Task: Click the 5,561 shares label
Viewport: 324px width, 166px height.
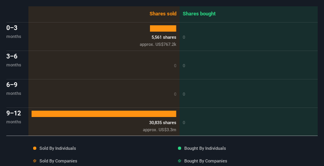Action: point(164,37)
